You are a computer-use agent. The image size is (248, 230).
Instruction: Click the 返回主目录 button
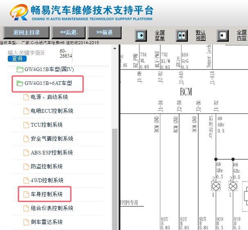point(26,33)
